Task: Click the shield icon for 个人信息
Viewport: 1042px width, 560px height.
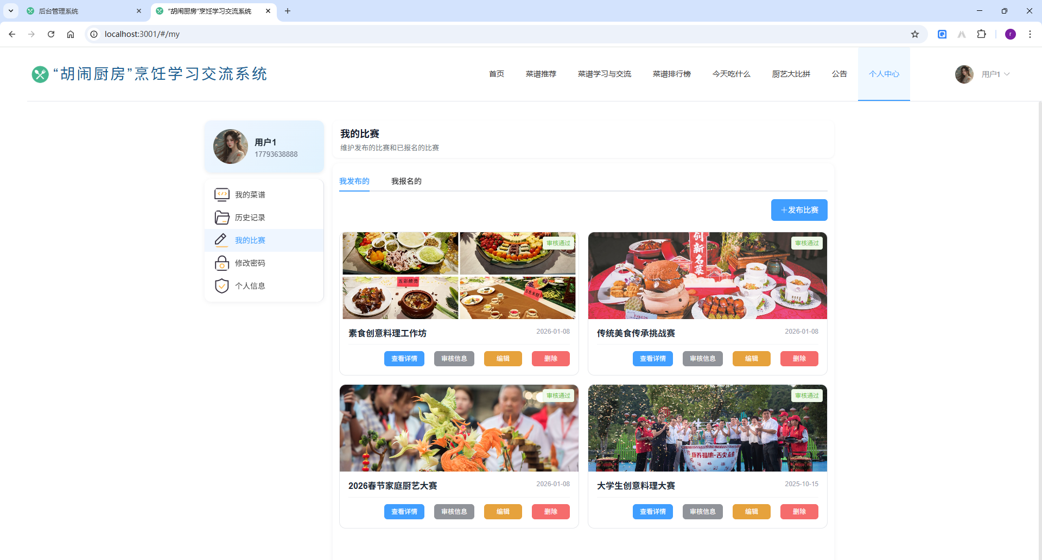Action: pyautogui.click(x=222, y=286)
